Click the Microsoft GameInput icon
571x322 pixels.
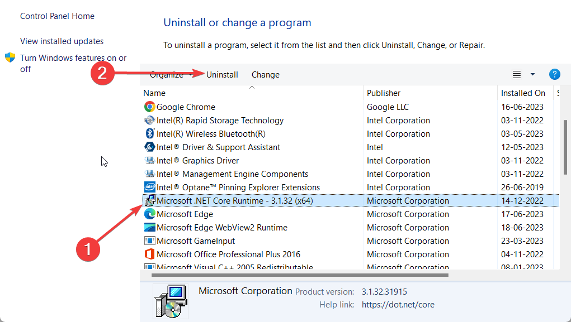point(150,241)
